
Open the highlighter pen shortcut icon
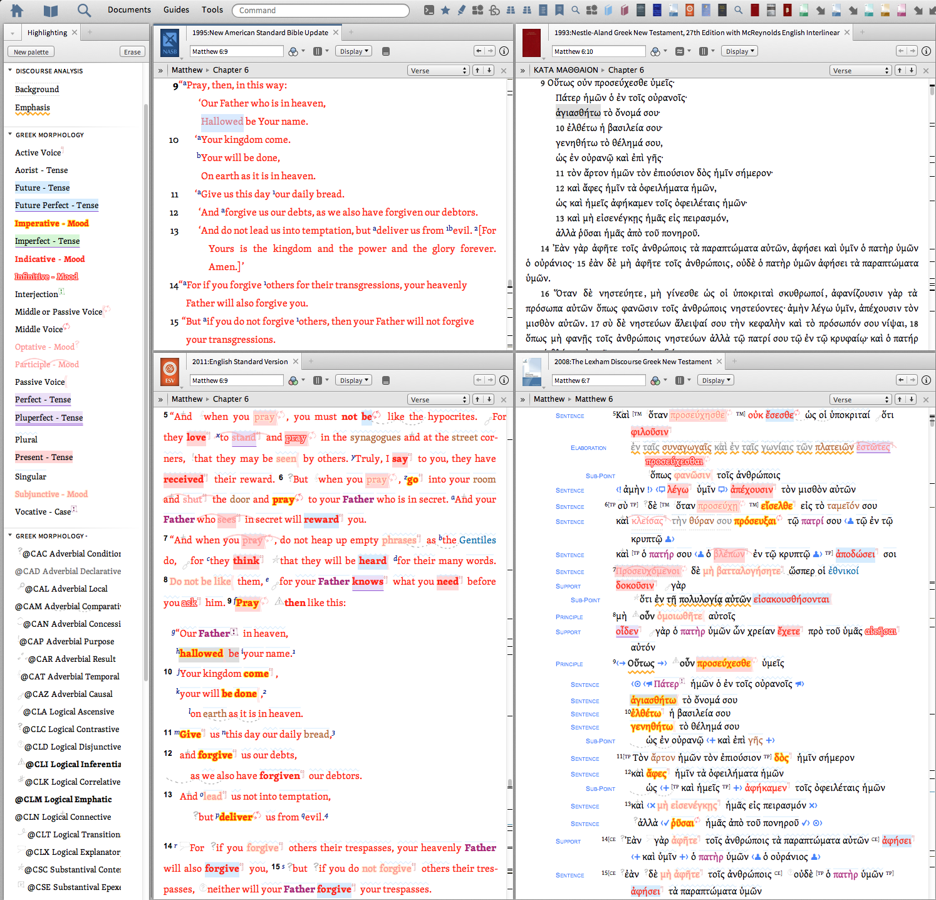tap(462, 10)
